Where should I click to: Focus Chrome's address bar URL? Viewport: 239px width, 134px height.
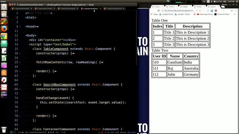click(x=179, y=11)
